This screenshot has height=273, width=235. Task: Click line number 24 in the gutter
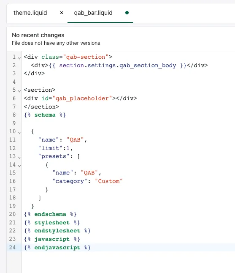click(x=12, y=247)
